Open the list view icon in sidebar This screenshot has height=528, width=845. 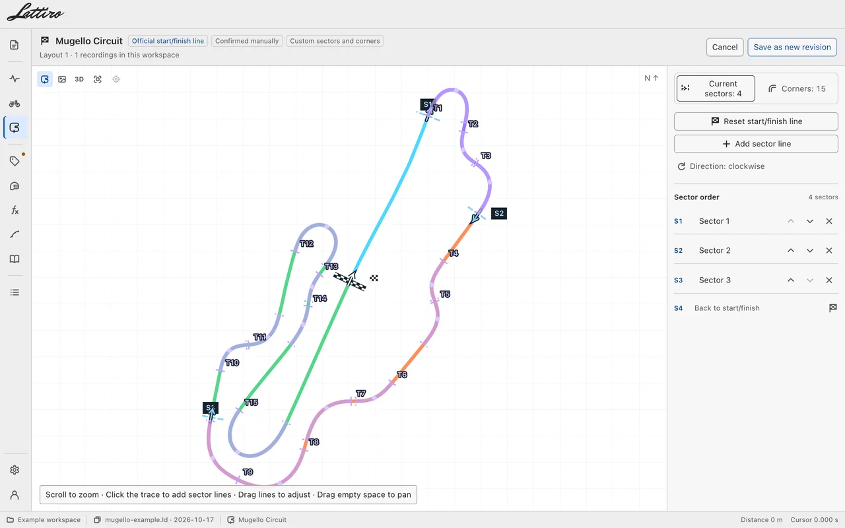[x=15, y=292]
